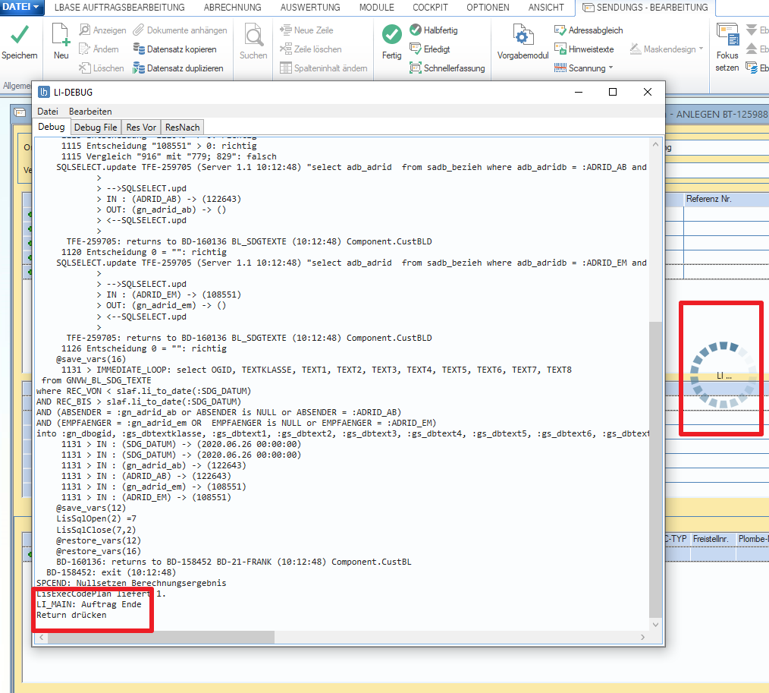Select SENDUNGS - BEARBEITUNG tab
Screen dimensions: 769x693
tap(645, 8)
